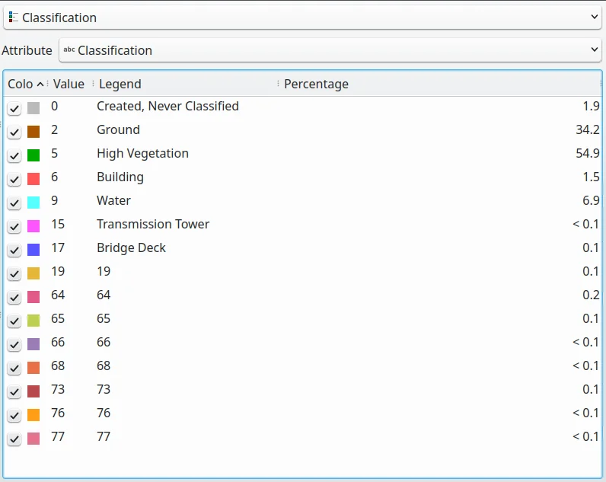This screenshot has width=606, height=482.
Task: Click the Percentage column header
Action: pyautogui.click(x=316, y=84)
